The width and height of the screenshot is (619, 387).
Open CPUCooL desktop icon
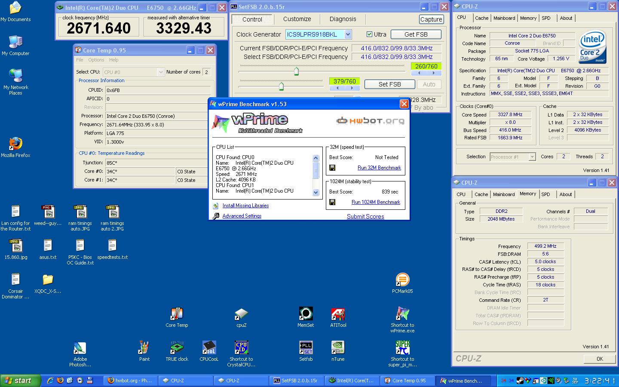(x=209, y=351)
